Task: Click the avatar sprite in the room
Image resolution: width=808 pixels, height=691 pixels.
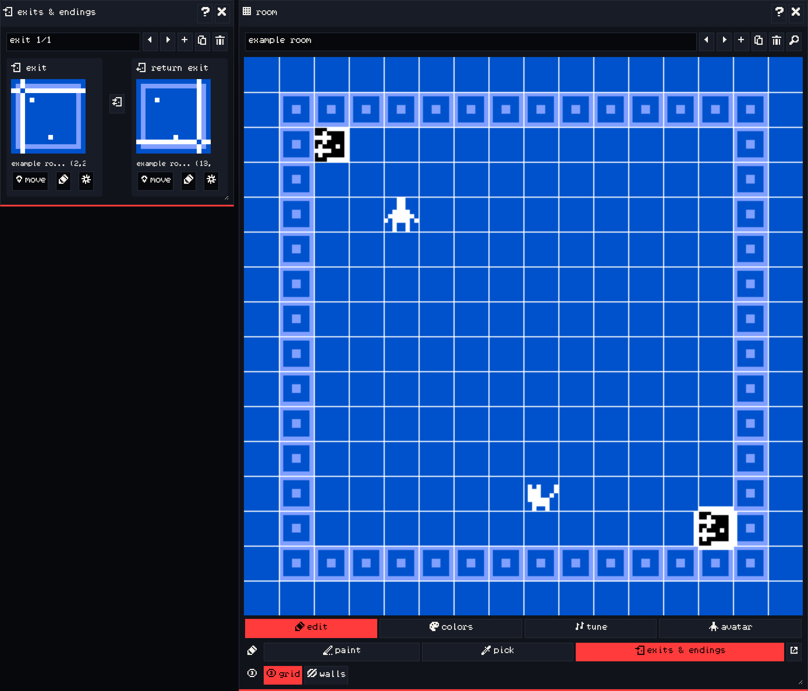Action: pyautogui.click(x=401, y=214)
